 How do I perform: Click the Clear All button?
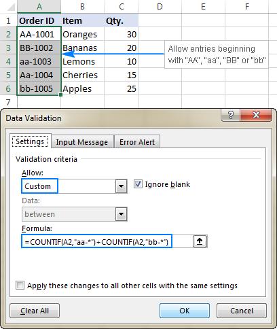click(x=35, y=311)
